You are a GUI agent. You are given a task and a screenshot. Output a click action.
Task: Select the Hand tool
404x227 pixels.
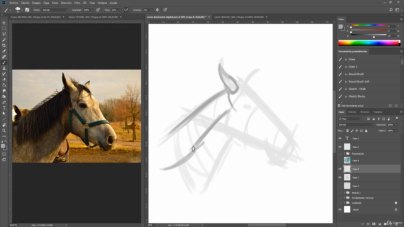coord(4,125)
